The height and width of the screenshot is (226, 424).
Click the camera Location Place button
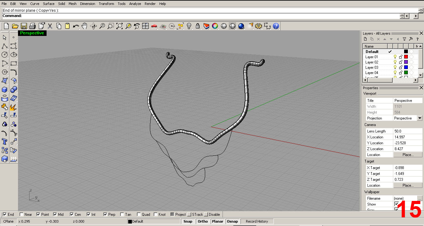(x=408, y=155)
